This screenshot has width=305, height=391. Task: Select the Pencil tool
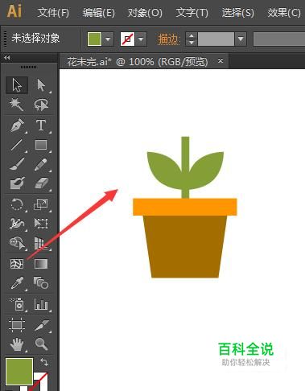(x=41, y=164)
